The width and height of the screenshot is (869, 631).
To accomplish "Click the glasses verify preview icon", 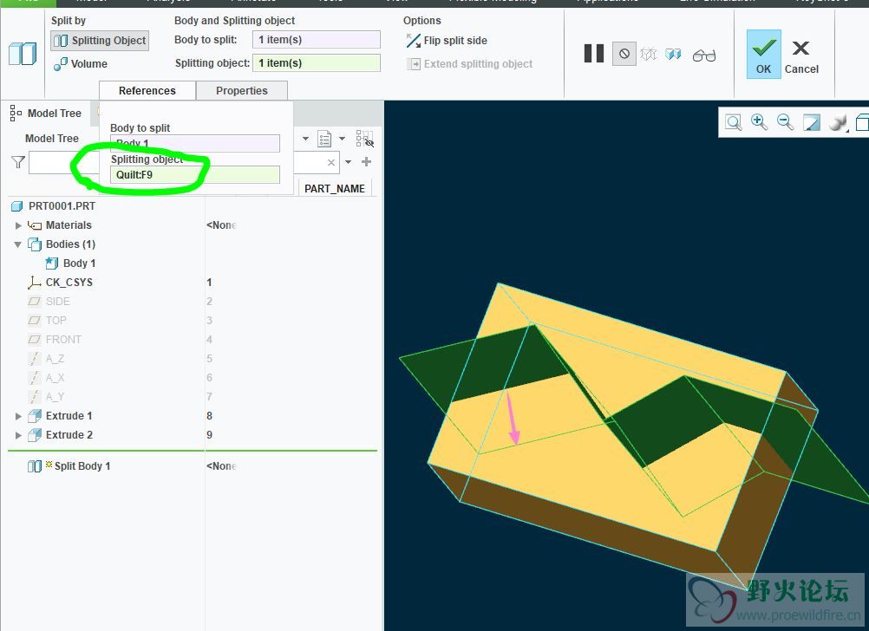I will point(704,55).
